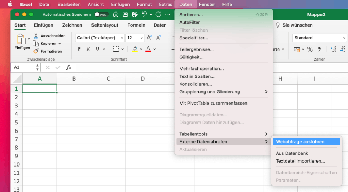Click the formula bar confirm checkmark

[58, 67]
